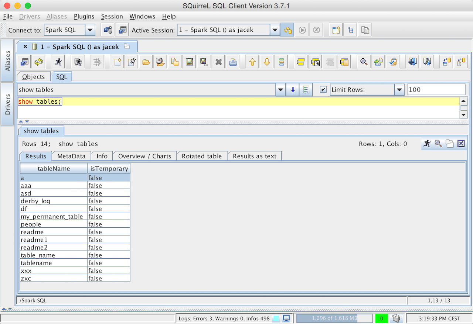
Task: Click the printer icon in the toolbar
Action: coord(233,62)
